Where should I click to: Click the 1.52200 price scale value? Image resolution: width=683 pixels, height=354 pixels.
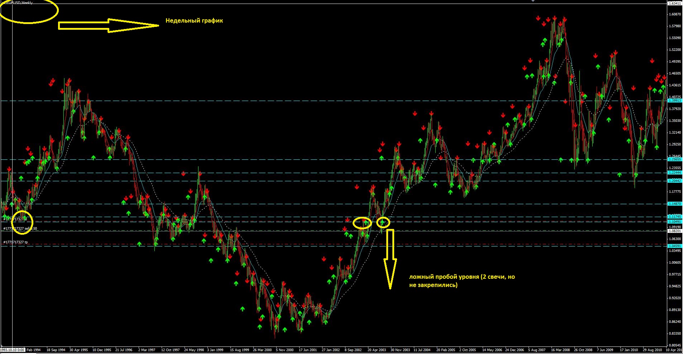click(x=675, y=50)
